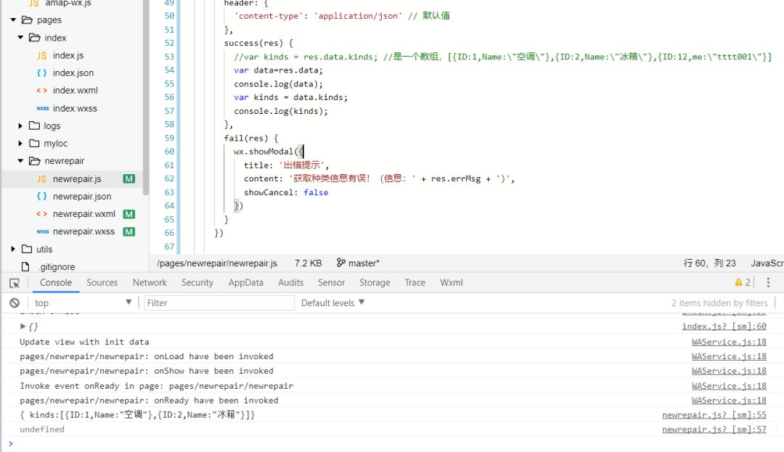This screenshot has height=452, width=784.
Task: Open the Wxml tab
Action: coord(451,282)
